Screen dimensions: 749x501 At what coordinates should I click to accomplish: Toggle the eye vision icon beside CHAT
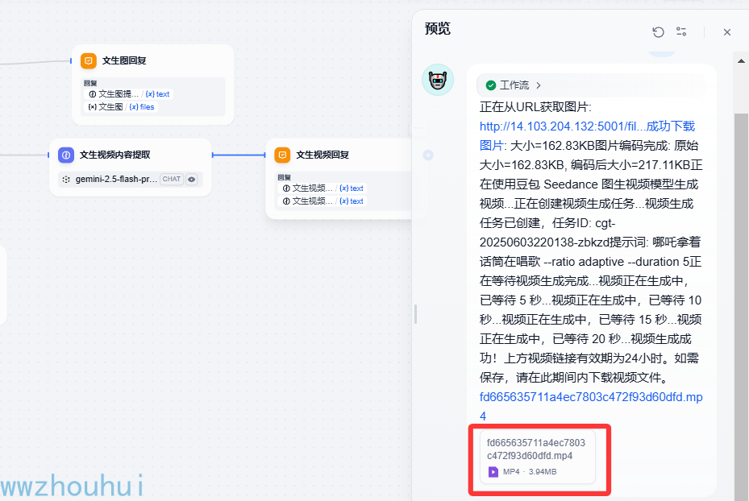coord(192,180)
